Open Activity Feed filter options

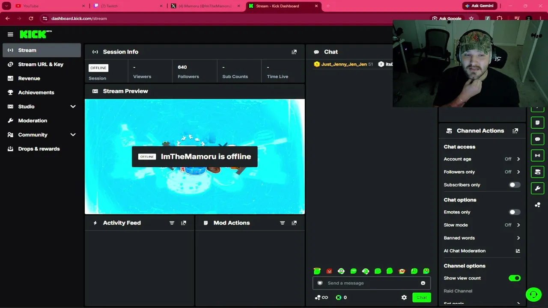172,223
